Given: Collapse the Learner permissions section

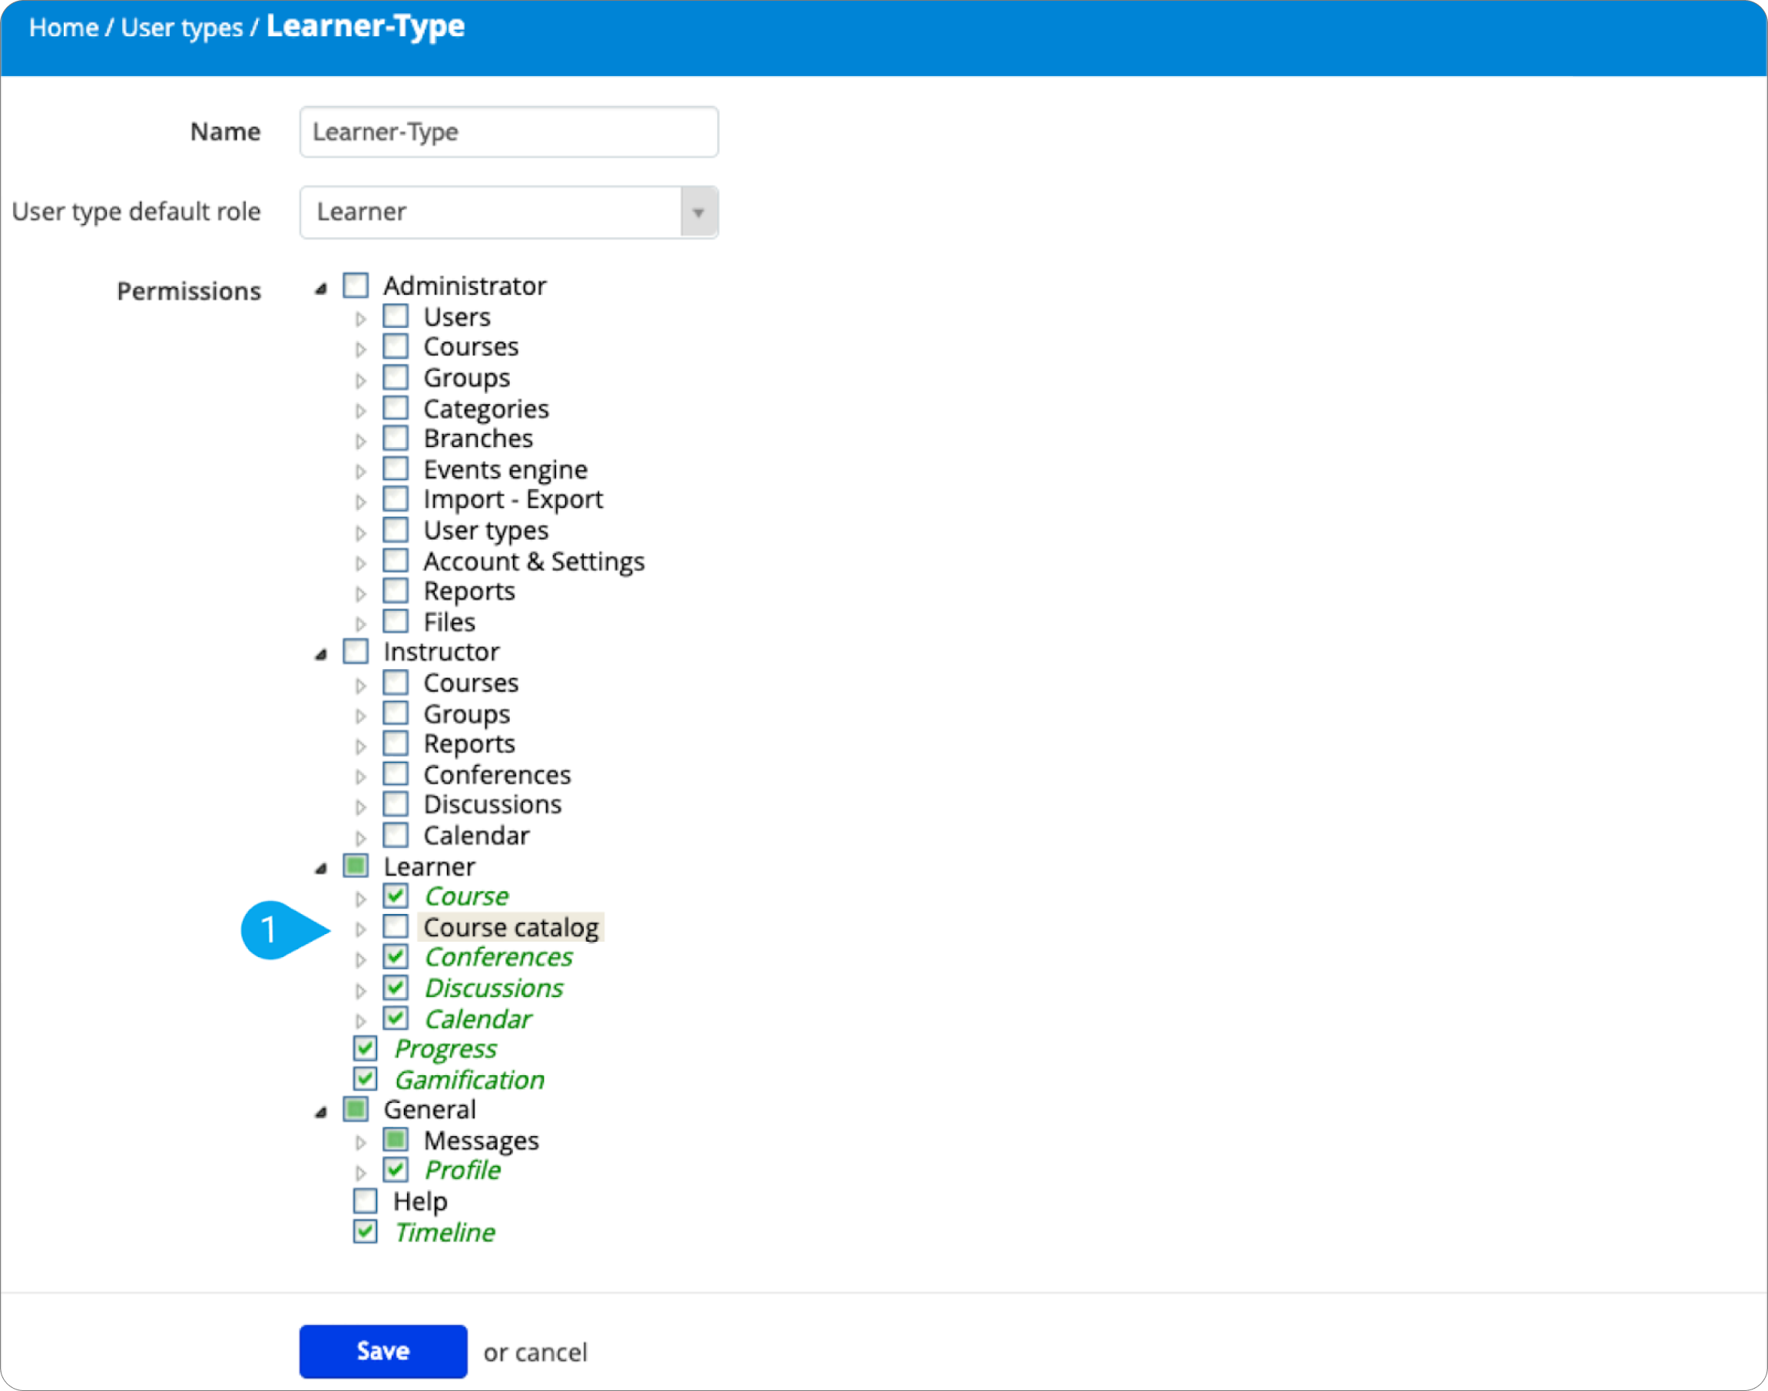Looking at the screenshot, I should [321, 869].
